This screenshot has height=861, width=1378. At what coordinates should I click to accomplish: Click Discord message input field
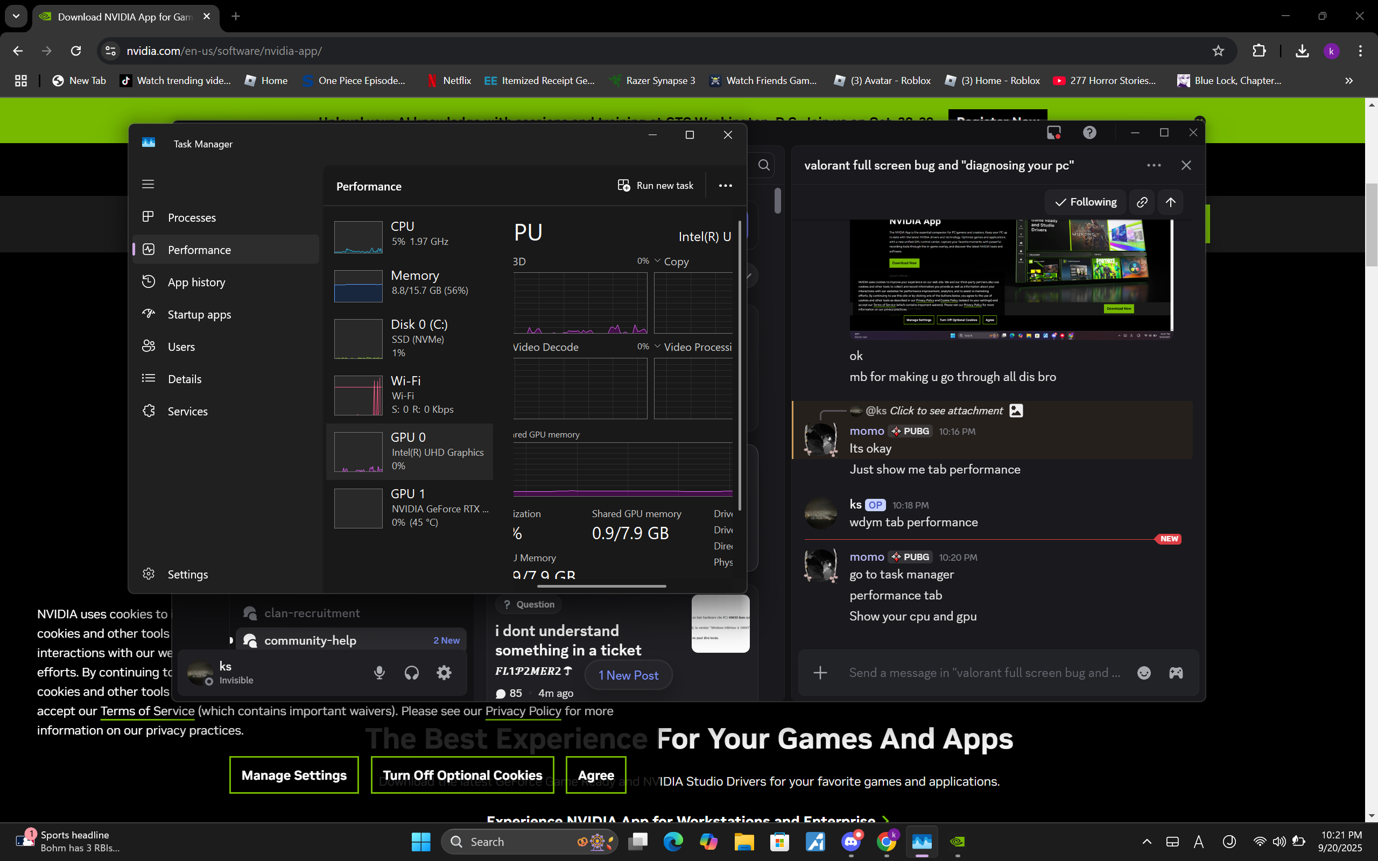(984, 673)
